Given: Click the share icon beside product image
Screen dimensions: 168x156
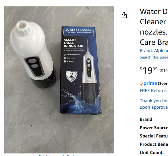Looking at the screenshot, I should click(124, 15).
